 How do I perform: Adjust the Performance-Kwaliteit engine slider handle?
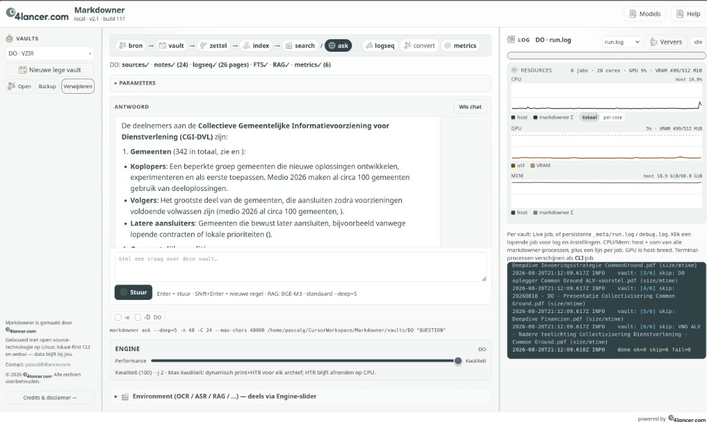[x=458, y=361]
